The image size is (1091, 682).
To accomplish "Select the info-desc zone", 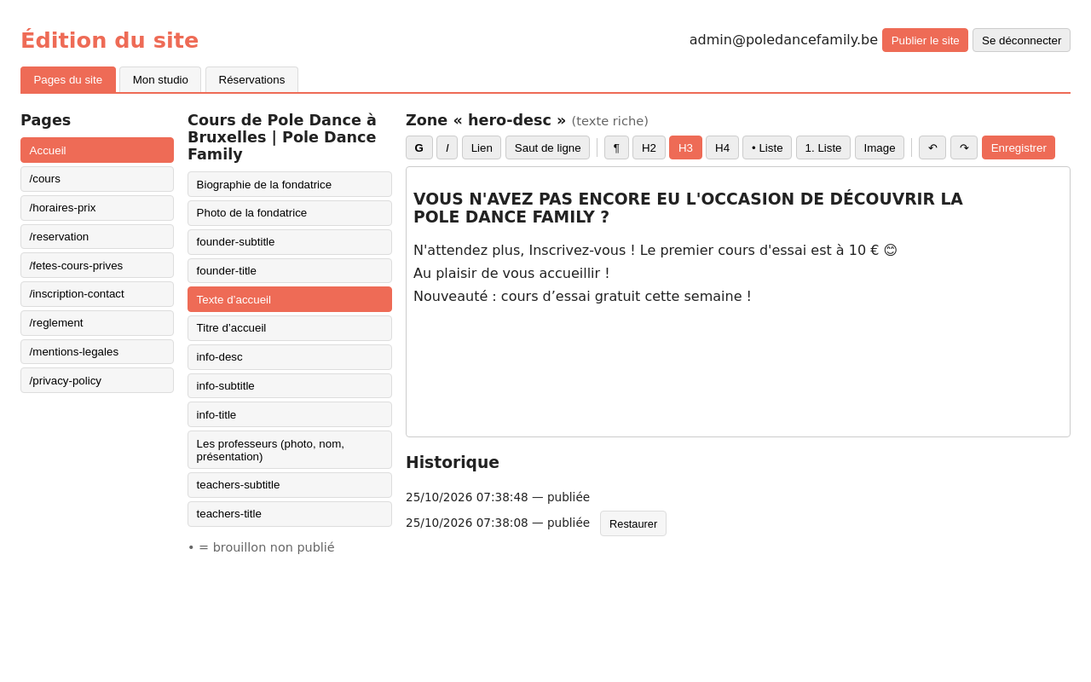I will [290, 357].
